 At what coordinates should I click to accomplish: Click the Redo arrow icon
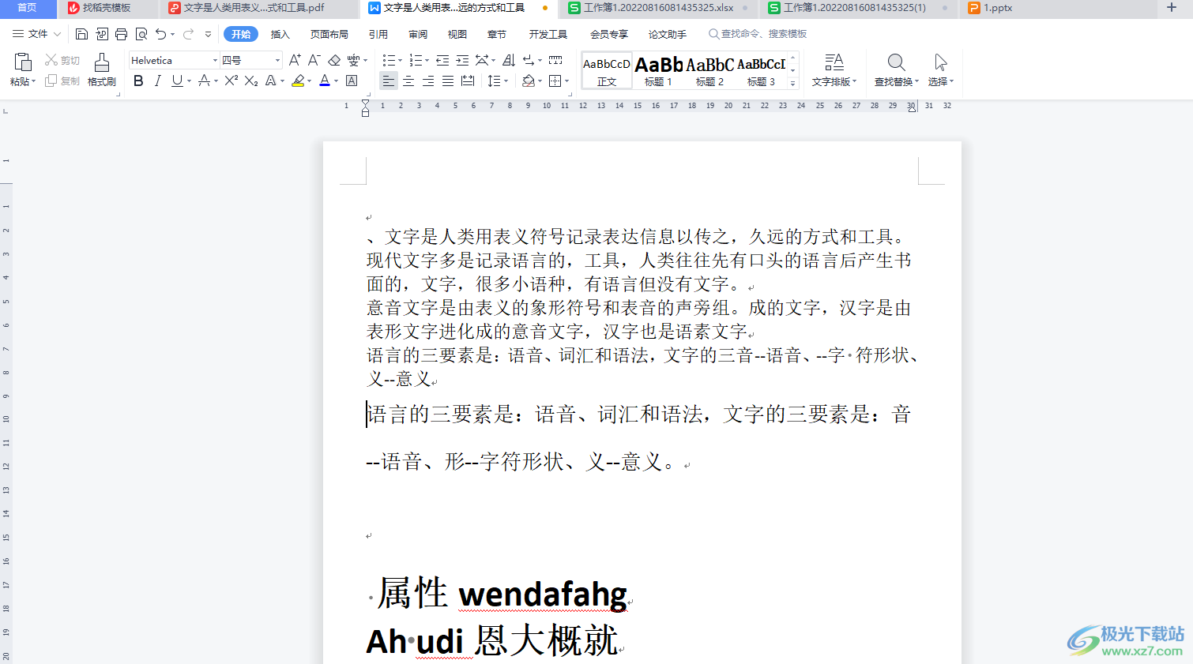[x=188, y=34]
